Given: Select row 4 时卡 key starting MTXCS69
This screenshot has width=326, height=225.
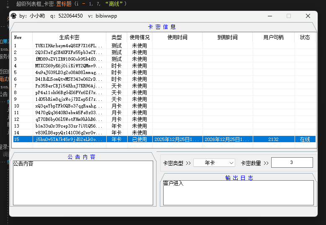Looking at the screenshot, I should (69, 66).
